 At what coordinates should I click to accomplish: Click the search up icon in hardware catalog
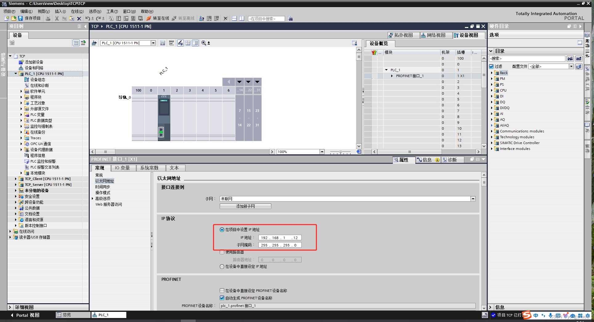tap(579, 58)
